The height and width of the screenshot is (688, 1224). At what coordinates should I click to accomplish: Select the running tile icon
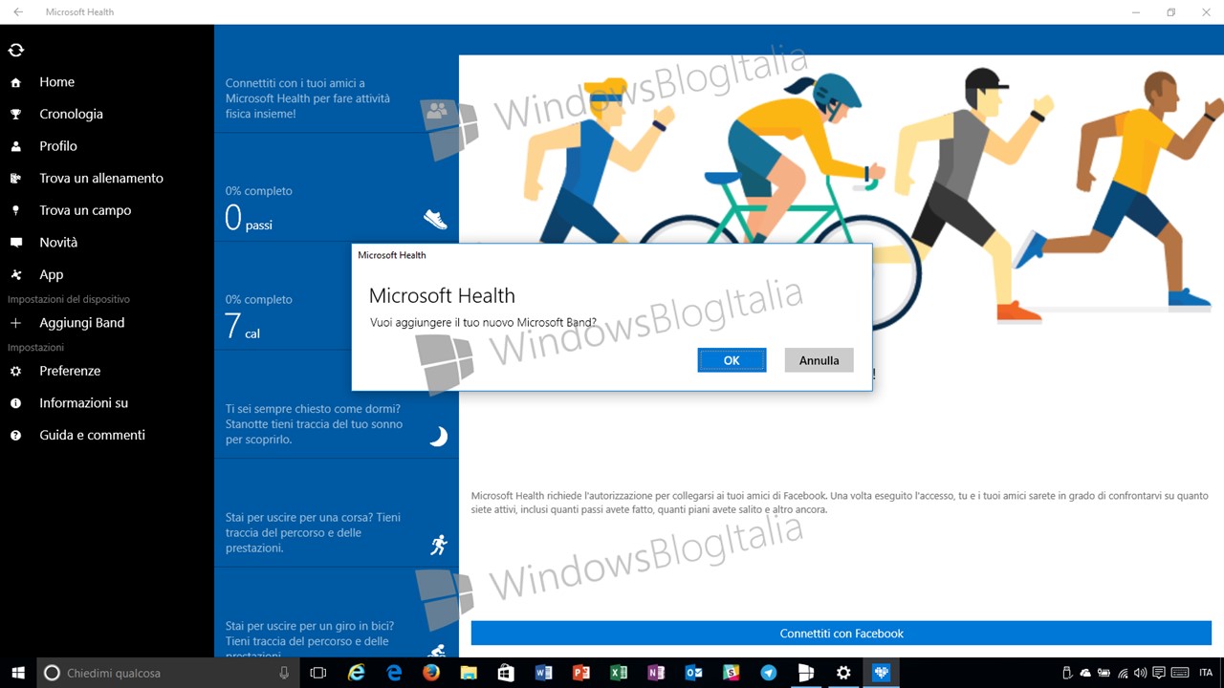(438, 545)
